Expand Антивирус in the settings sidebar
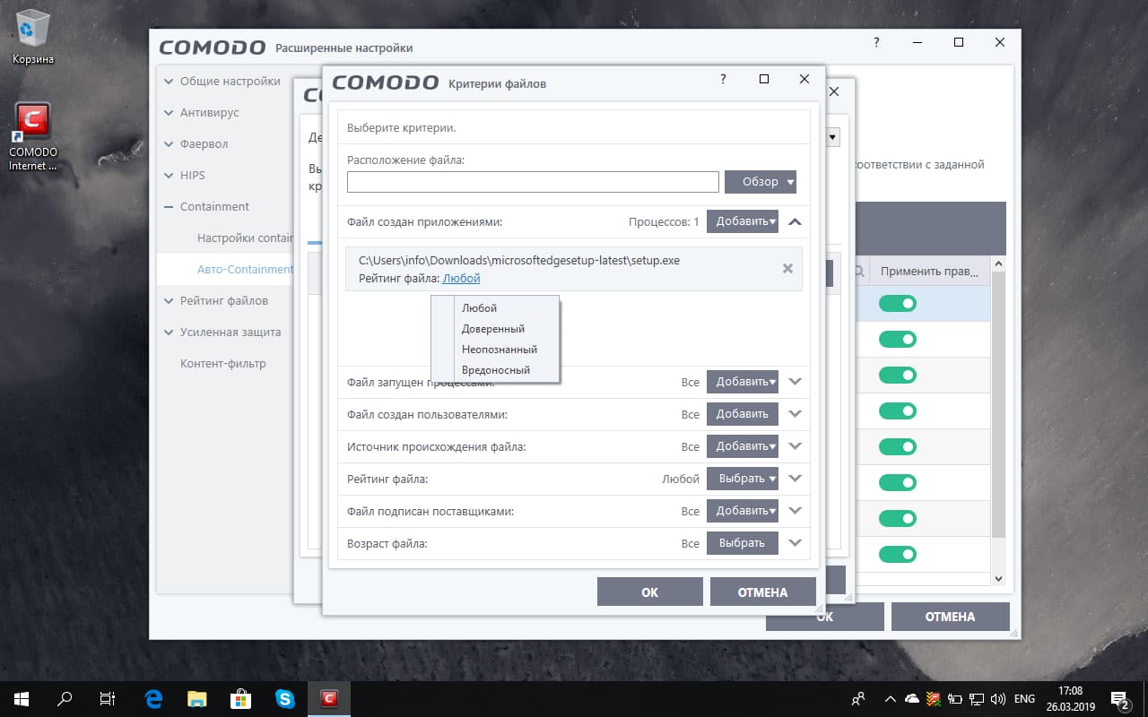Screen dimensions: 1148x717 point(202,112)
